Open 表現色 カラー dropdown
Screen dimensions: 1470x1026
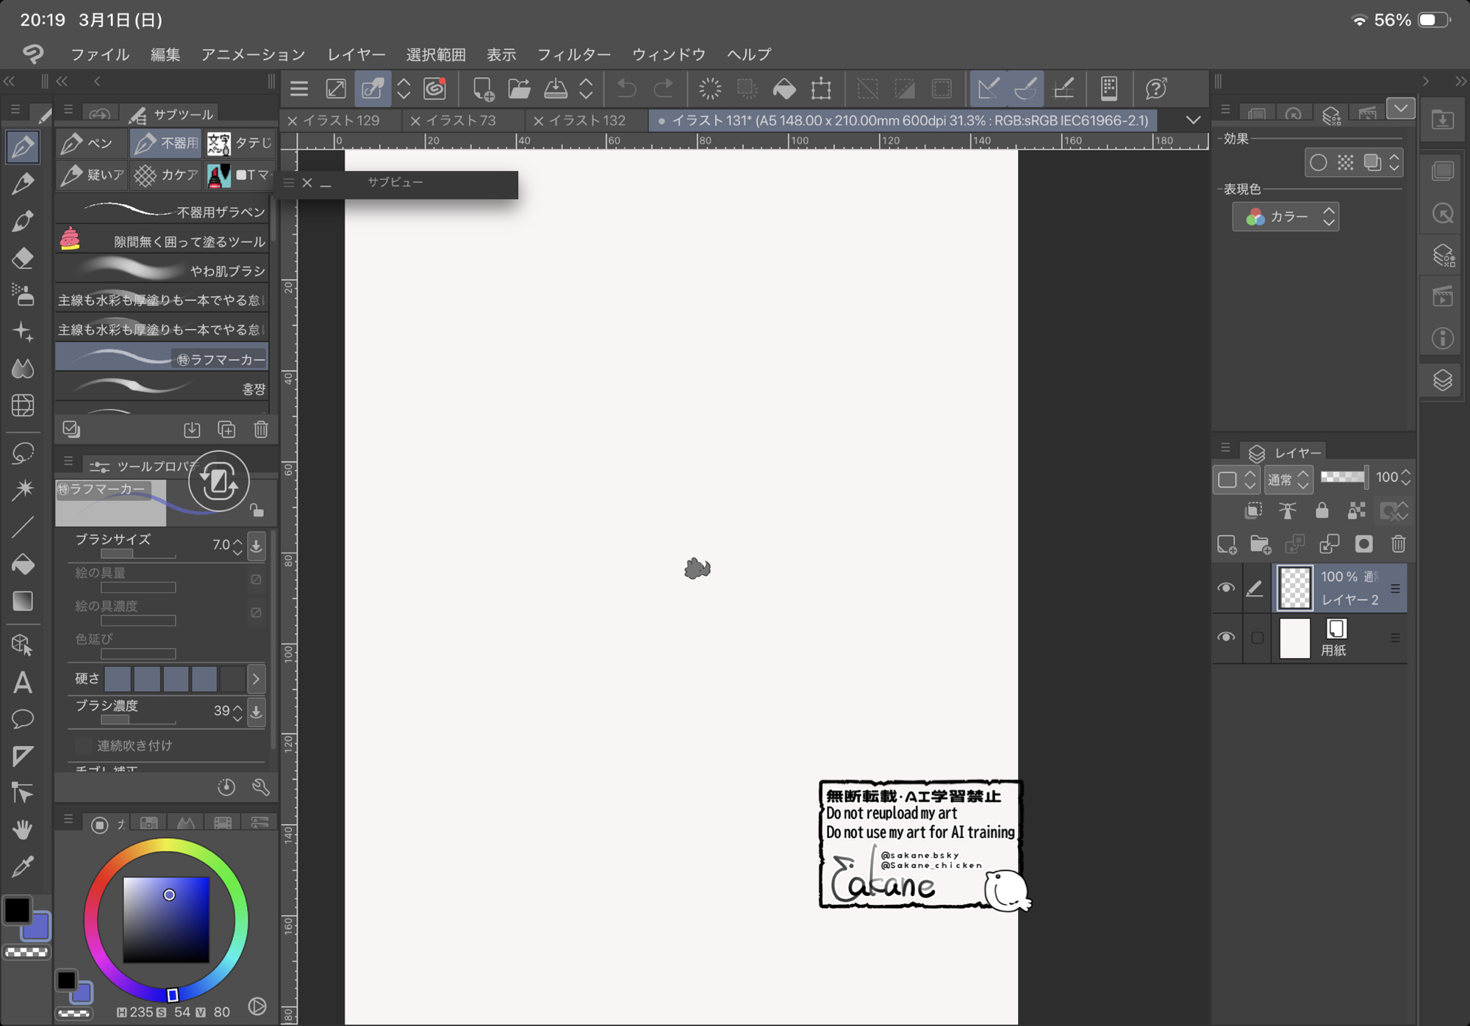click(x=1286, y=217)
